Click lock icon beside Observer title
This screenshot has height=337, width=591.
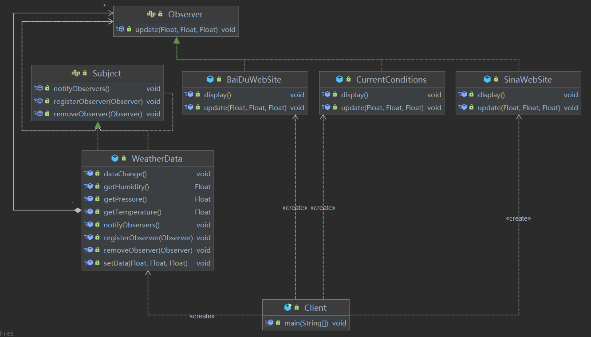(160, 14)
